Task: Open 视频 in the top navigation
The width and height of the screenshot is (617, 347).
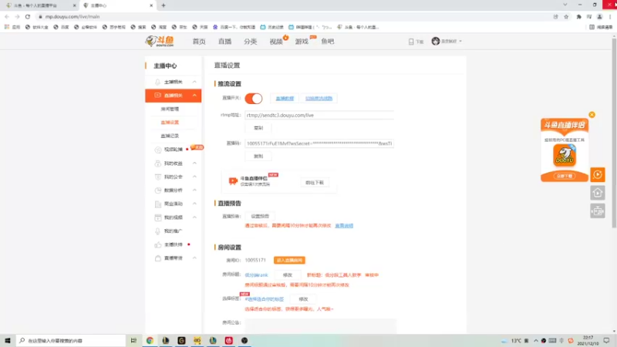Action: point(276,42)
